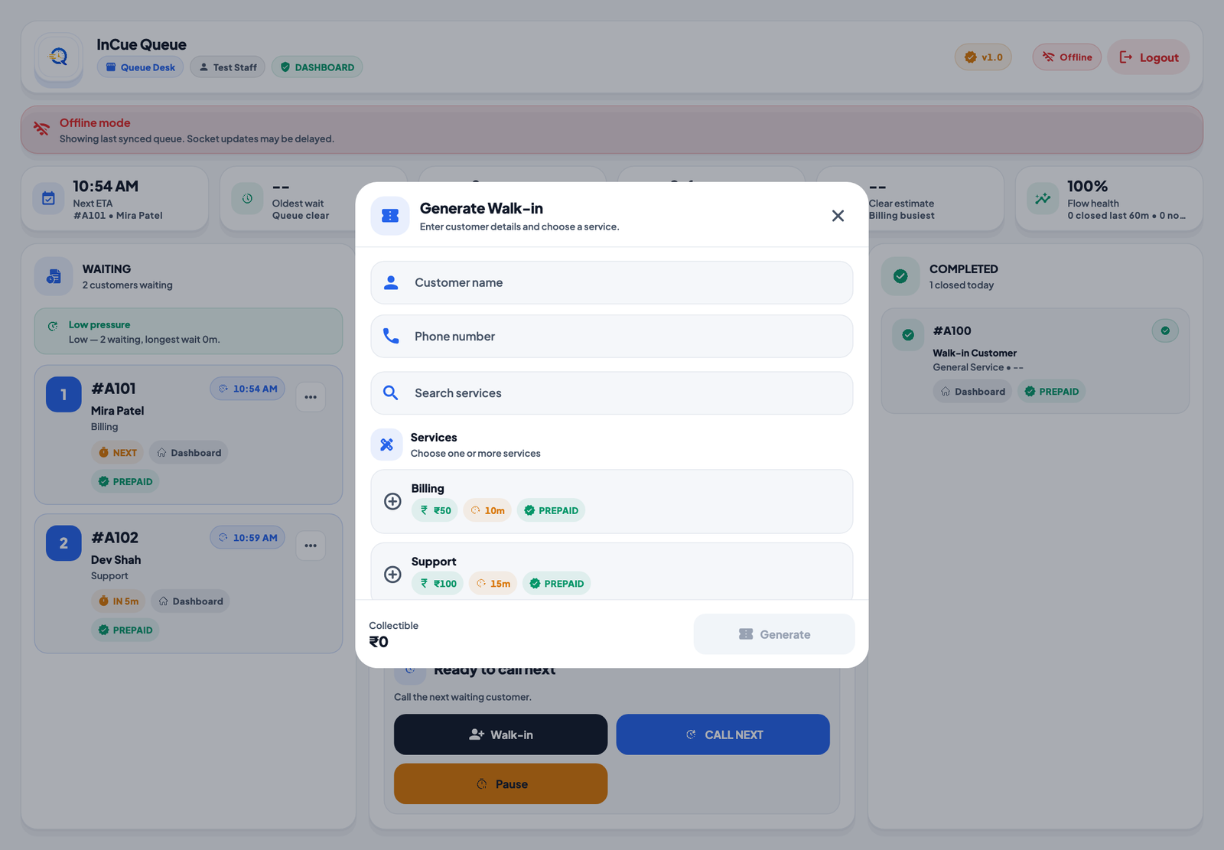1224x850 pixels.
Task: Click the 10:54 AM time badge on #A101
Action: click(x=248, y=389)
